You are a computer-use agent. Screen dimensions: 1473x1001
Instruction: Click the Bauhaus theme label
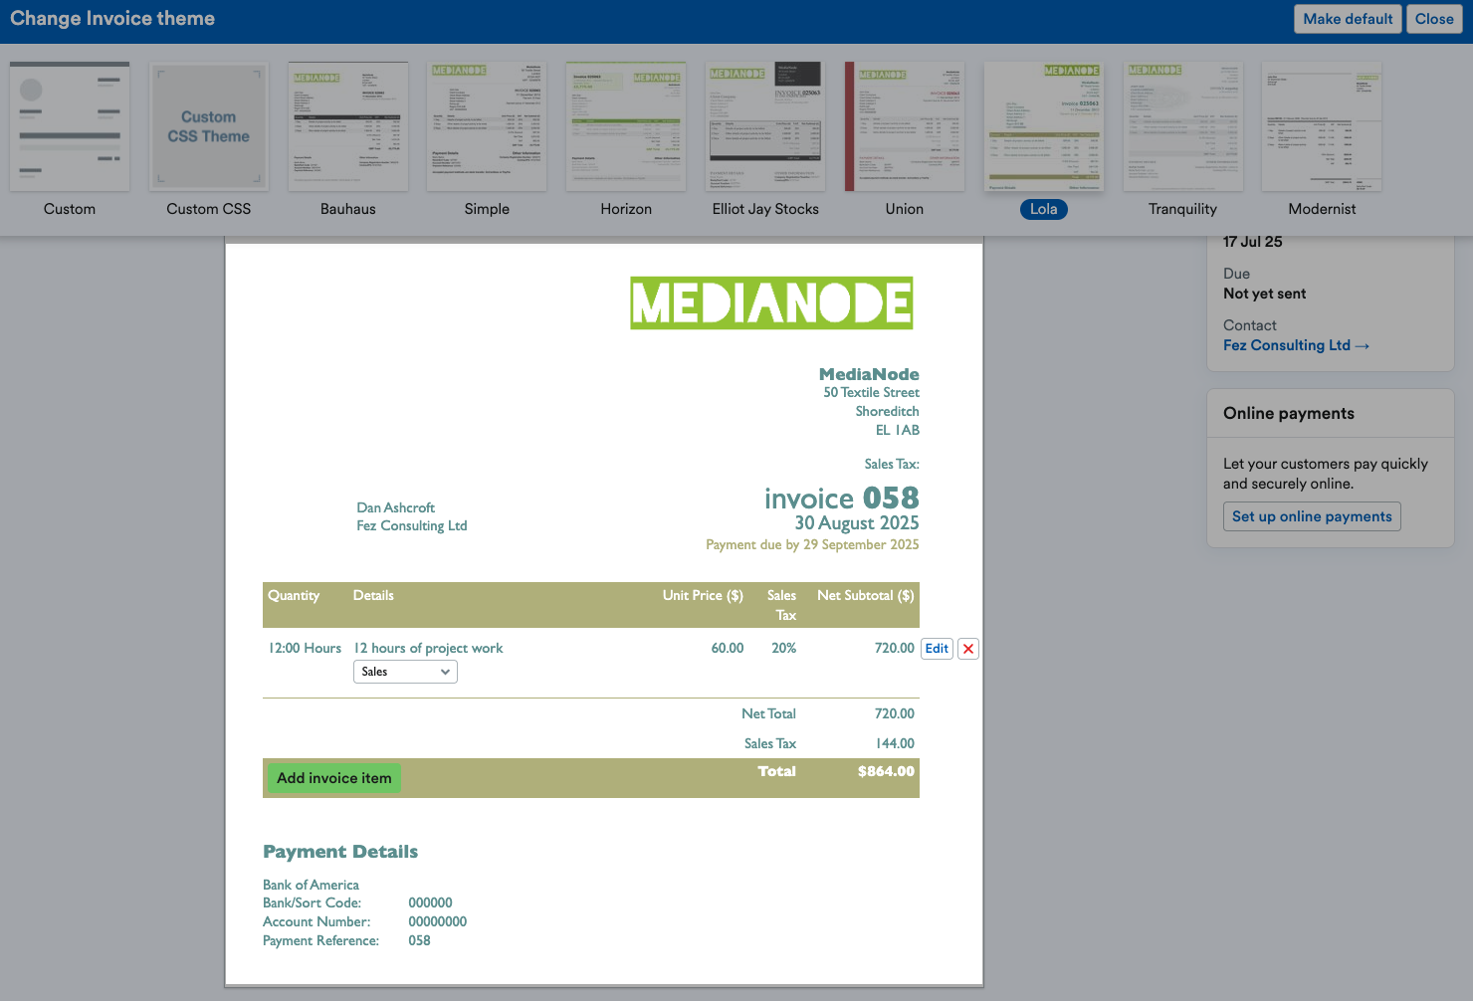348,209
